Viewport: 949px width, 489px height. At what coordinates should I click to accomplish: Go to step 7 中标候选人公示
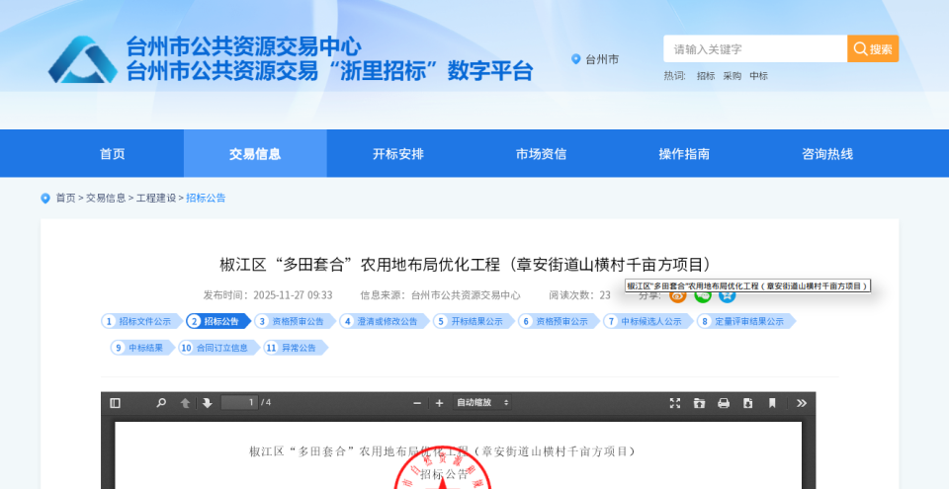647,321
